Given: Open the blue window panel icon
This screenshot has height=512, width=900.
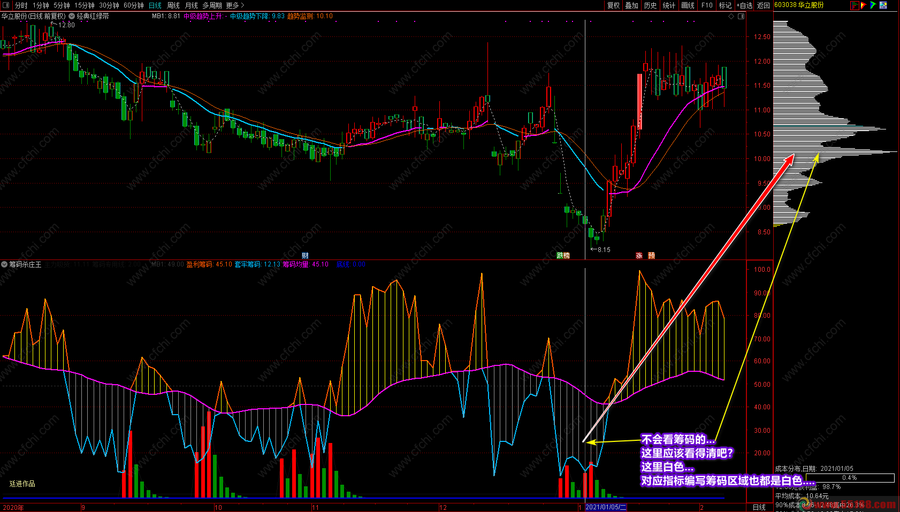Looking at the screenshot, I should point(883,5).
